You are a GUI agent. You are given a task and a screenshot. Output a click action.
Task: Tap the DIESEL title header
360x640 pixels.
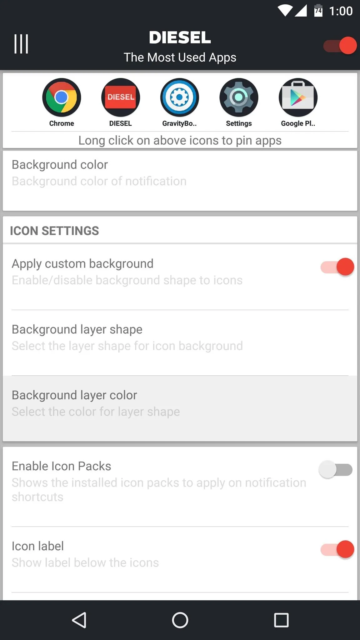pos(180,37)
